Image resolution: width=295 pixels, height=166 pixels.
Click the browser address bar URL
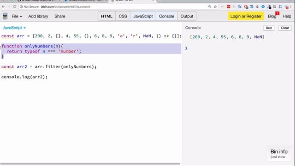coord(65,6)
